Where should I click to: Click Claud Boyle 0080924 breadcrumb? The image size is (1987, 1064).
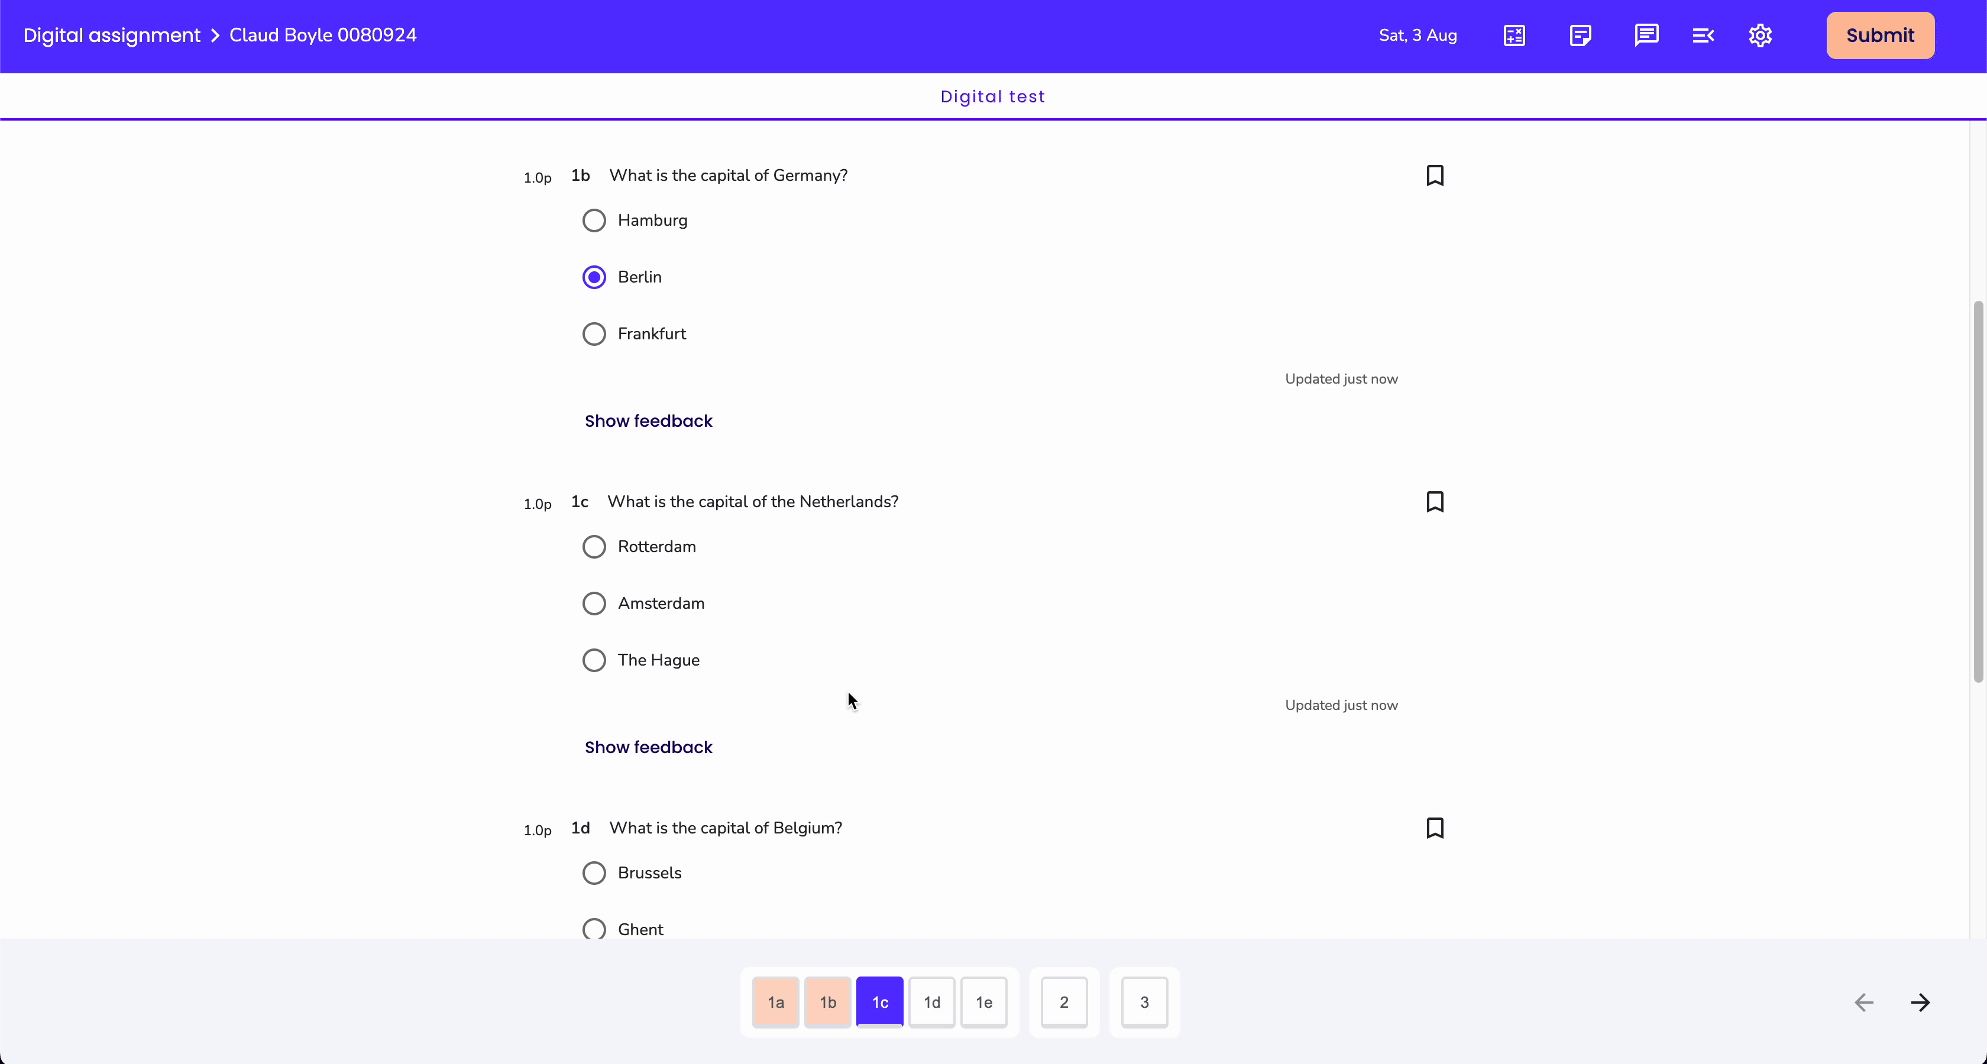tap(323, 35)
